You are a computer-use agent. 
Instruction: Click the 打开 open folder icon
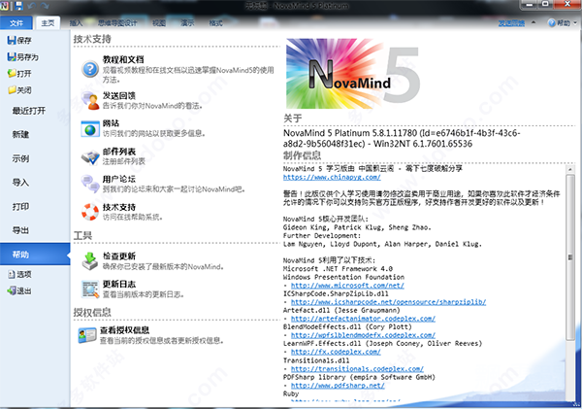pyautogui.click(x=12, y=73)
